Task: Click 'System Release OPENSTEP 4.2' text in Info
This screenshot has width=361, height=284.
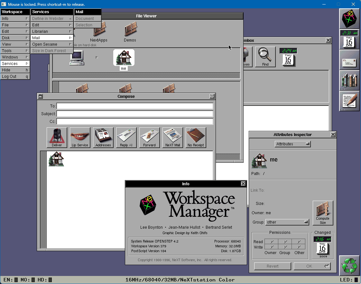Action: click(x=155, y=242)
